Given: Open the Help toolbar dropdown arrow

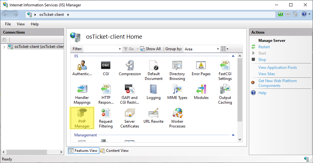Looking at the screenshot, I should (309, 14).
